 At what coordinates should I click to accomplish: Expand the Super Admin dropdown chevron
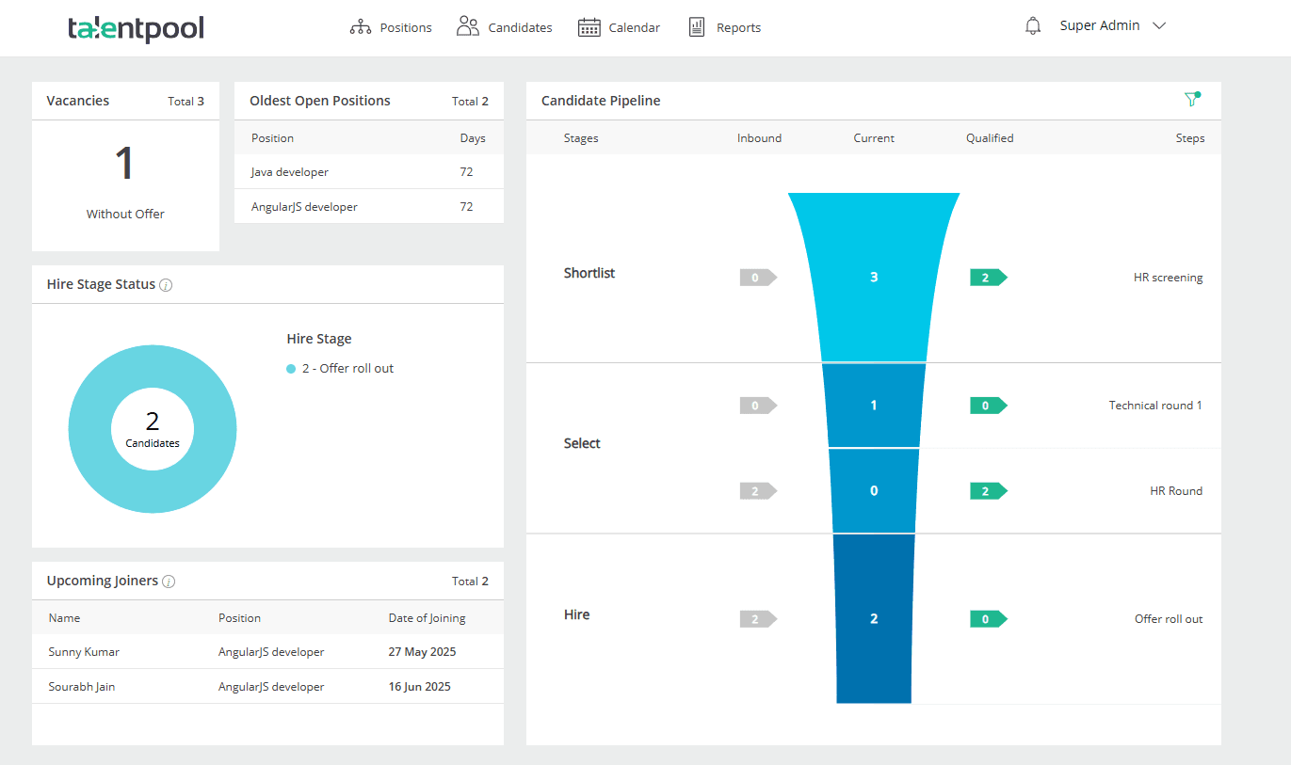pos(1159,26)
